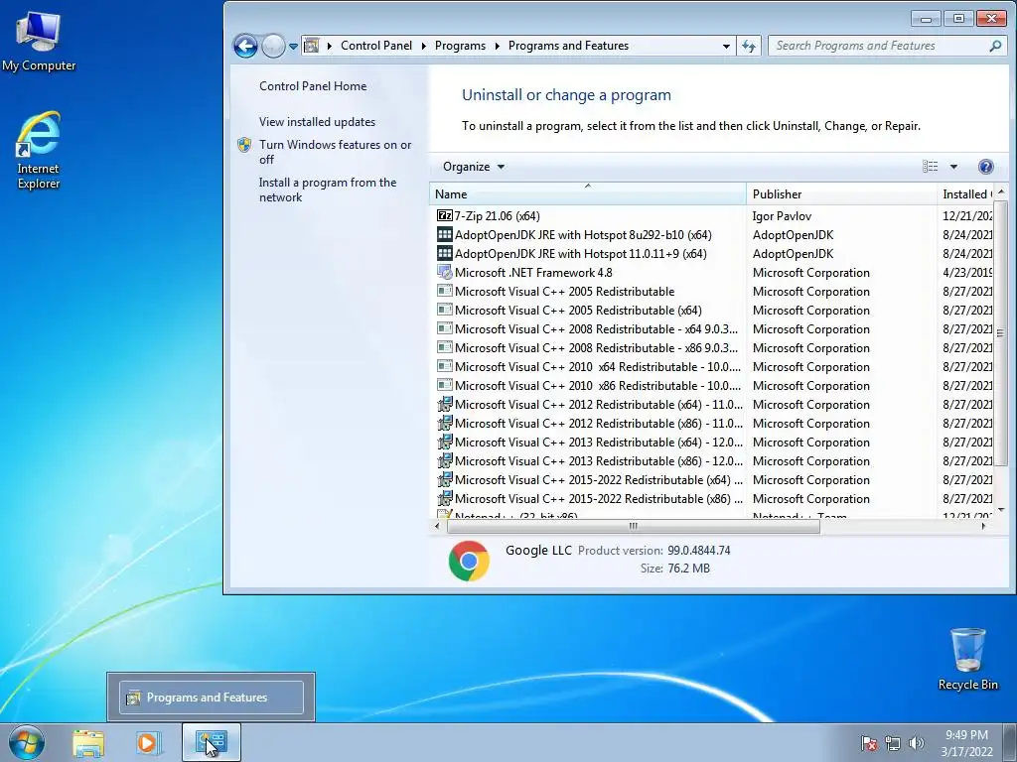This screenshot has height=762, width=1017.
Task: Click vertical scrollbar down arrow
Action: pyautogui.click(x=1000, y=510)
